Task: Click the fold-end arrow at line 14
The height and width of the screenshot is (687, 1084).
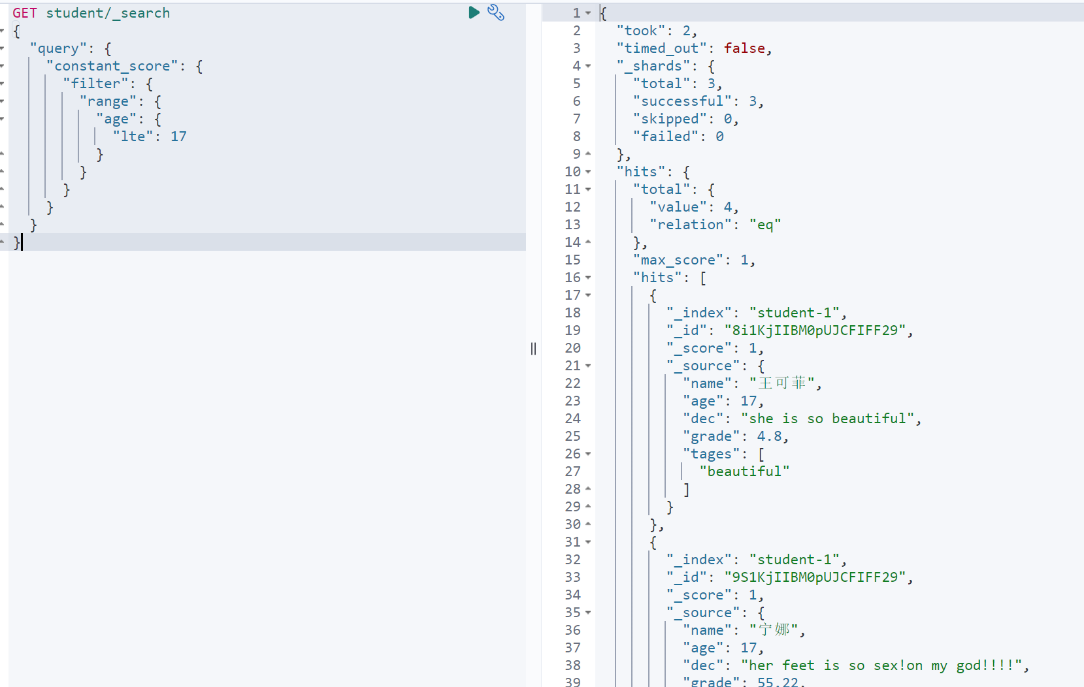Action: 588,242
